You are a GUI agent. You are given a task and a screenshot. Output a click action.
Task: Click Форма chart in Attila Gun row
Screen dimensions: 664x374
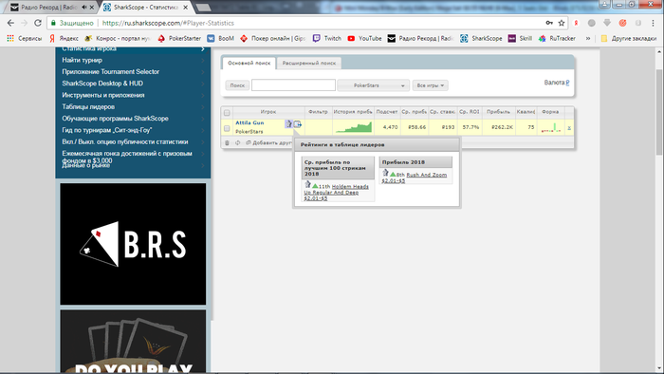point(550,127)
